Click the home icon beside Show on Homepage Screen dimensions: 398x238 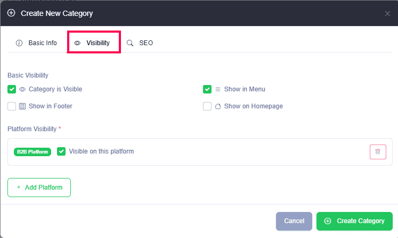point(218,106)
